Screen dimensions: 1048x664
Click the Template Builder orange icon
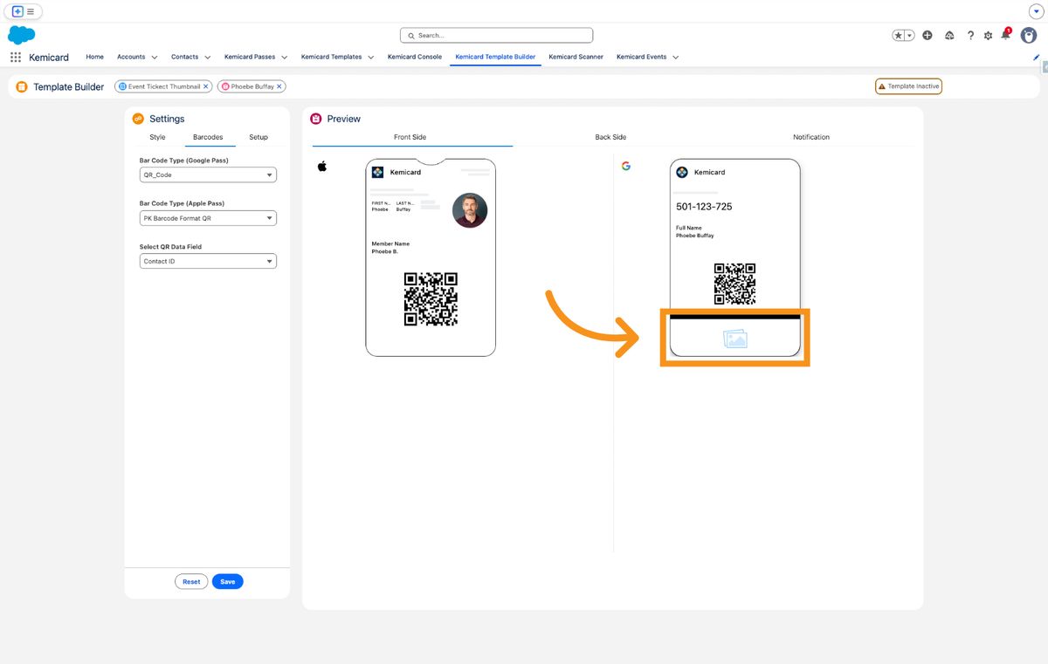22,86
